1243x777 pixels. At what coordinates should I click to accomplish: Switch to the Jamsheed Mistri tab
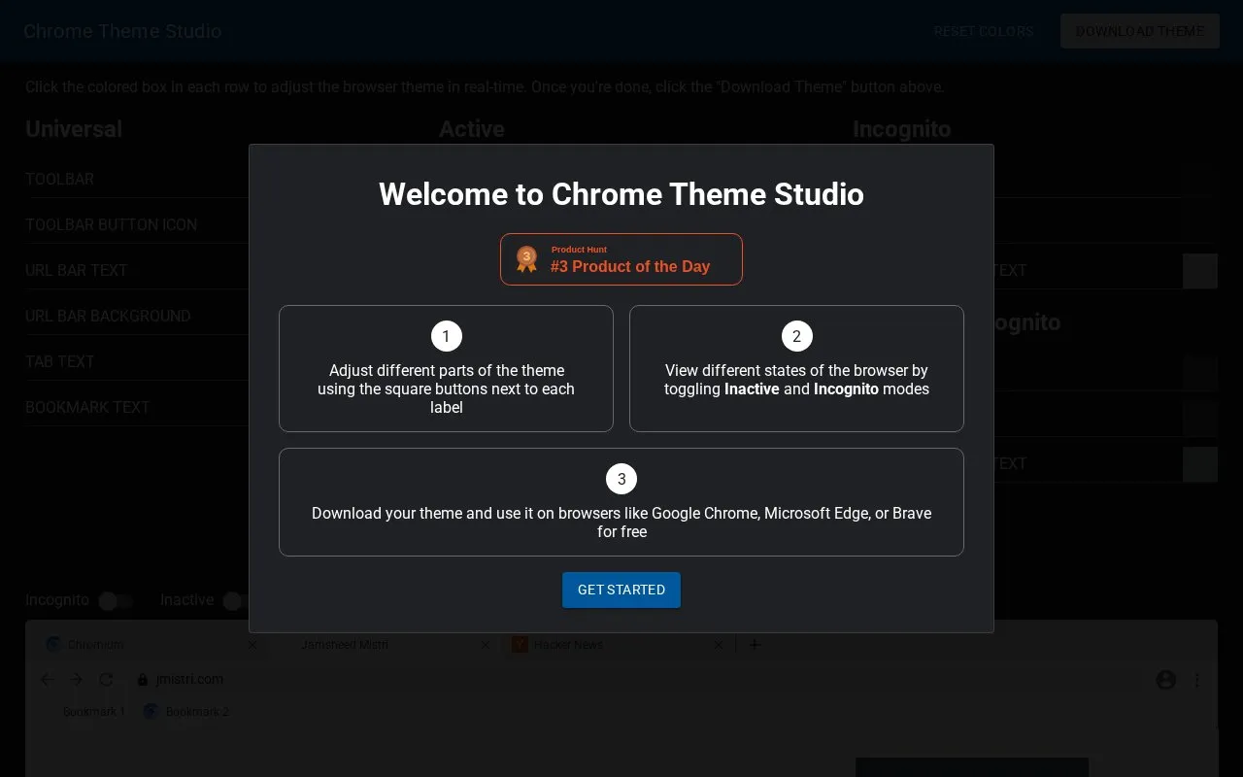[384, 645]
